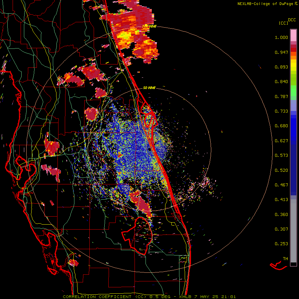Click the 0.627 scale value
This screenshot has width=299, height=299.
click(281, 141)
